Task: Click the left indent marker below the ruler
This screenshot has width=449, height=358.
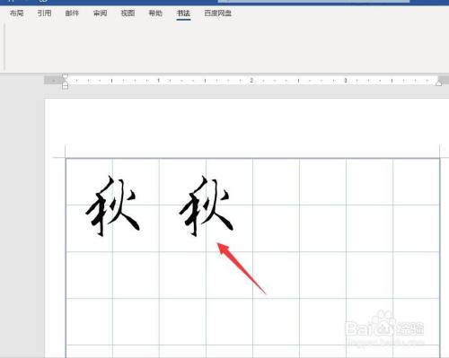Action: tap(65, 86)
